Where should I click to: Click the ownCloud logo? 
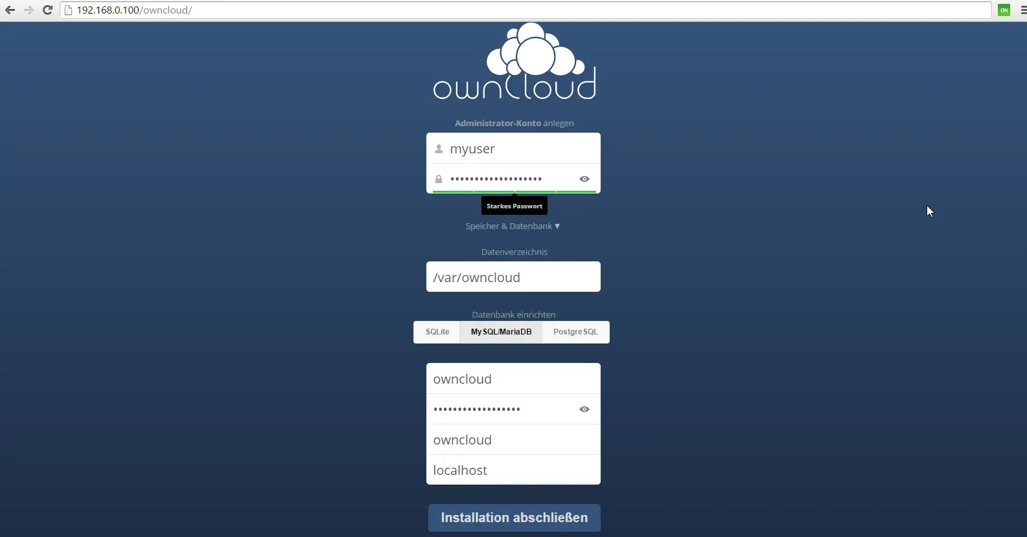514,62
